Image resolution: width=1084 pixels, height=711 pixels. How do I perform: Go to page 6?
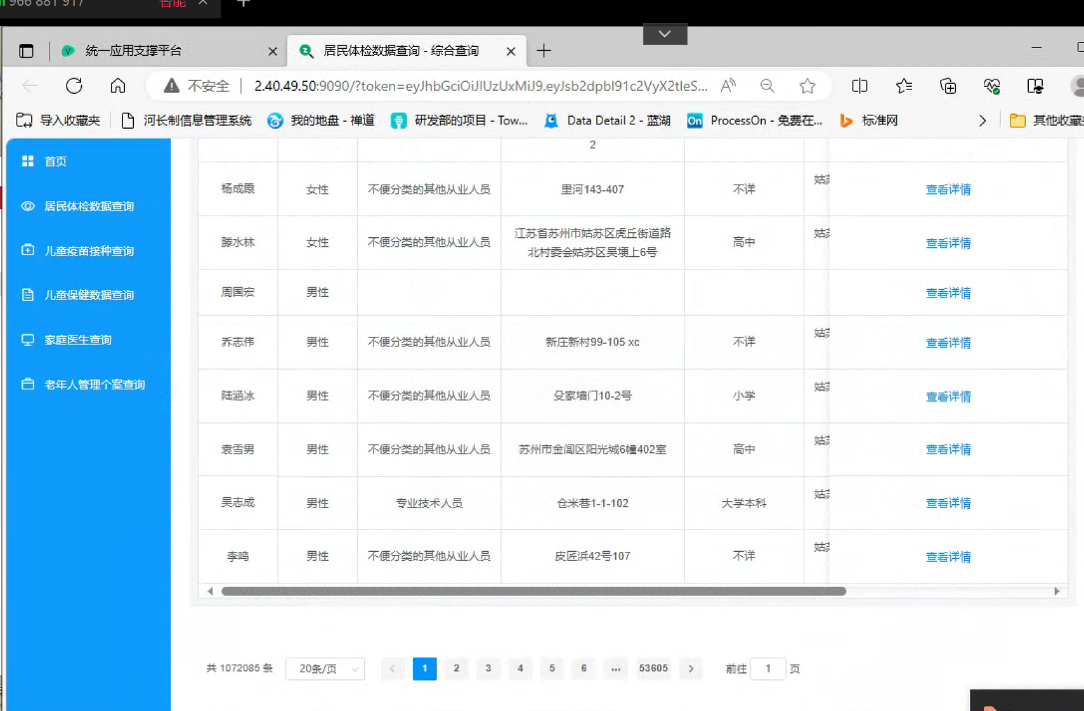584,669
